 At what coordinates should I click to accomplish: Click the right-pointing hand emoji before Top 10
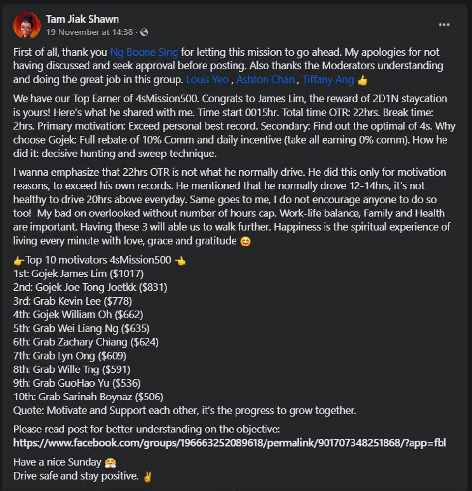(x=19, y=260)
